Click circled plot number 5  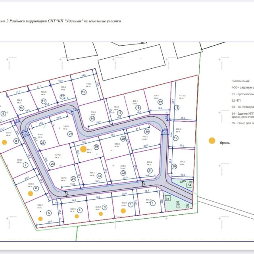coord(49,213)
